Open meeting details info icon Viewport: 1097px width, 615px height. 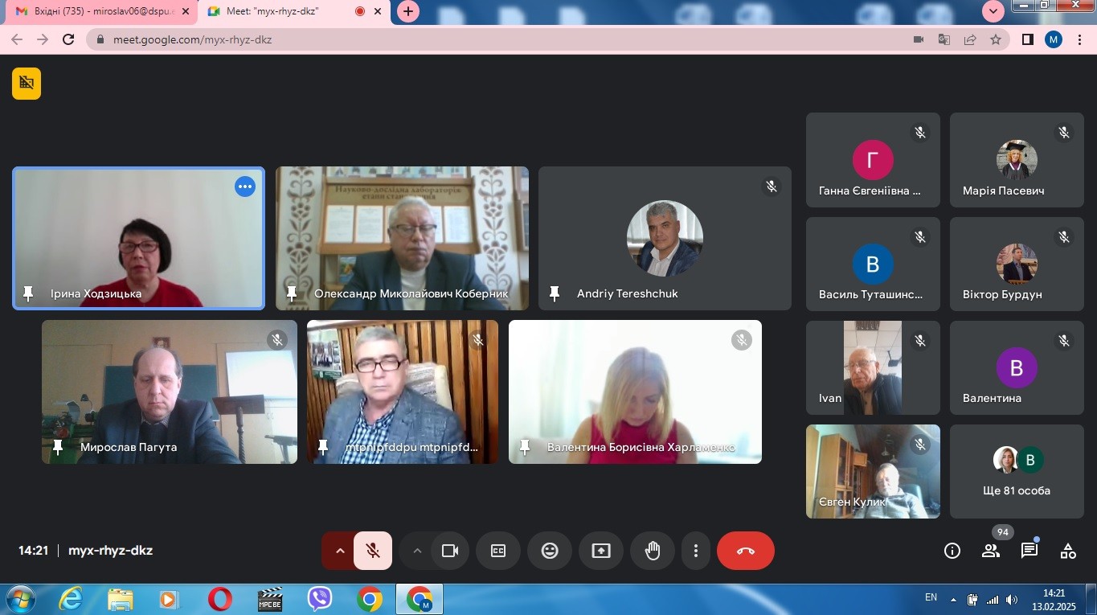point(952,551)
